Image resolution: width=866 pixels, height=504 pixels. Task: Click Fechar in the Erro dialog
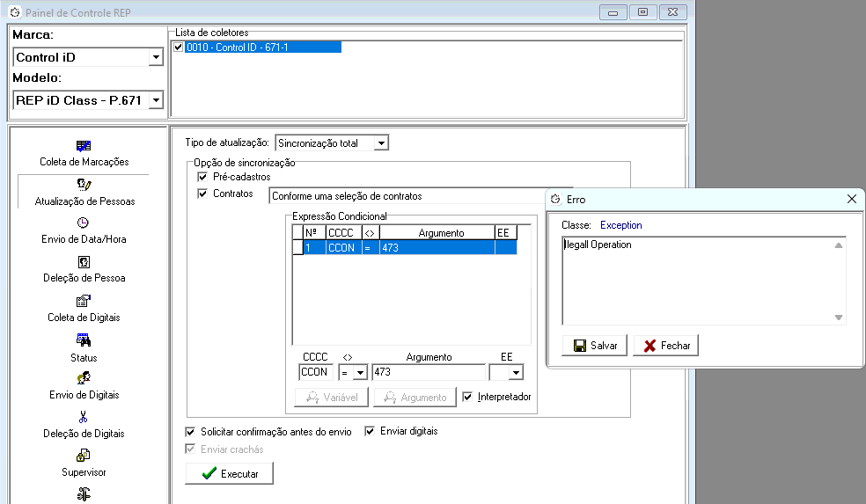666,346
